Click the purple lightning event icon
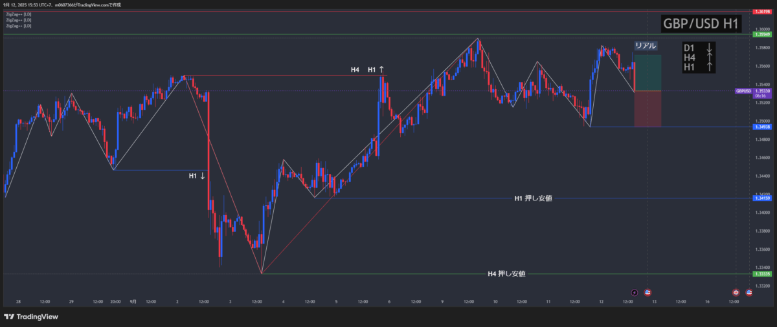The image size is (777, 327). (634, 293)
